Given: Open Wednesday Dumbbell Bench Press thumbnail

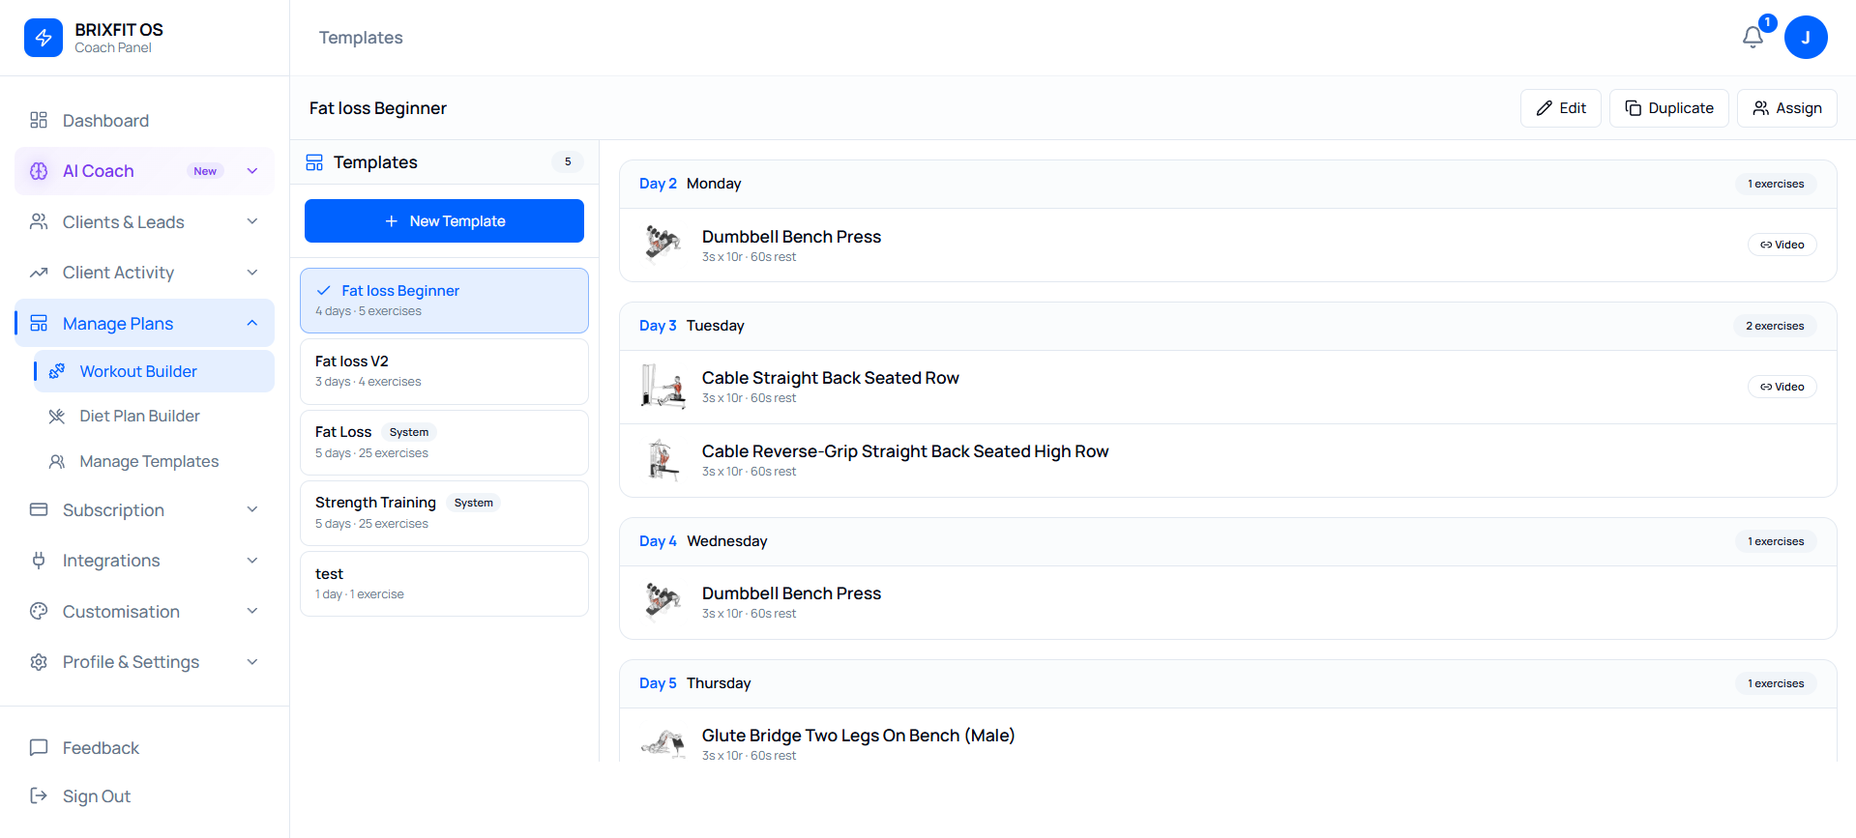Looking at the screenshot, I should point(663,602).
